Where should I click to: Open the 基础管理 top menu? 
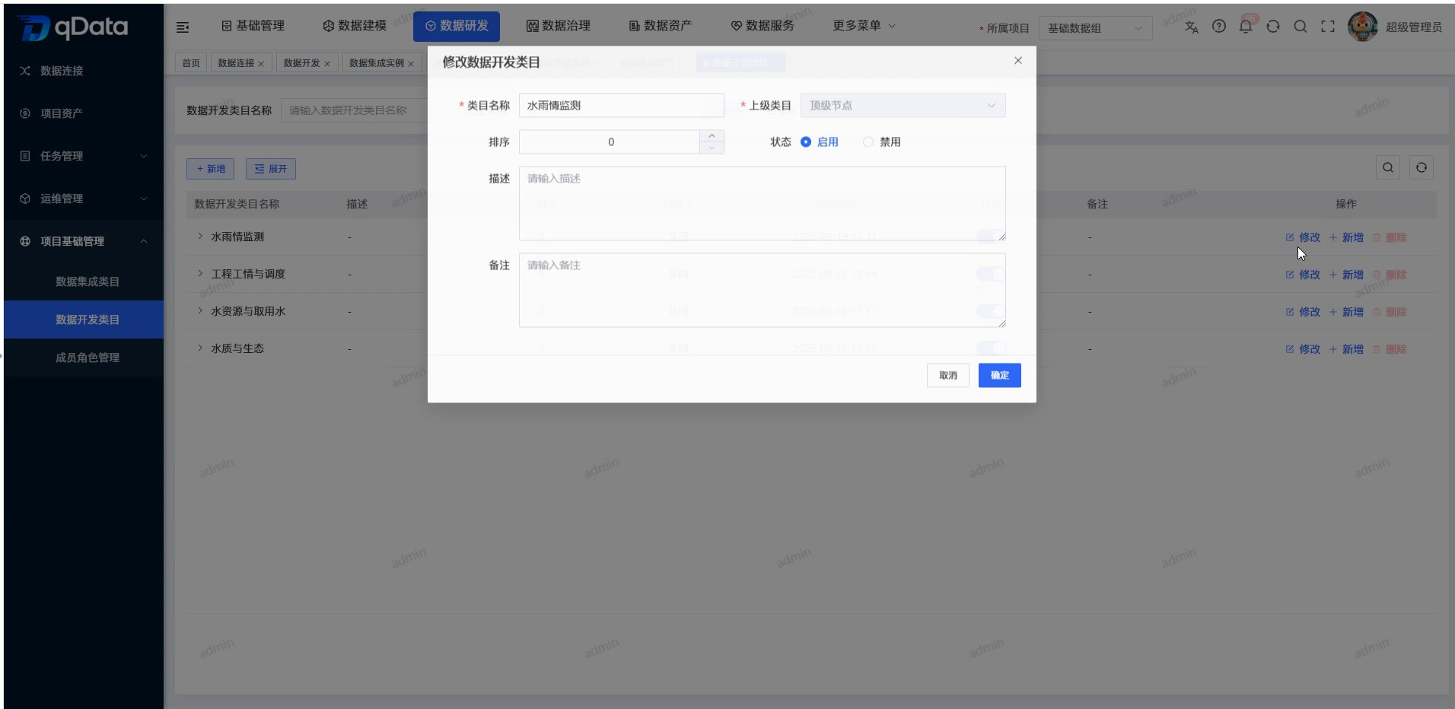253,26
